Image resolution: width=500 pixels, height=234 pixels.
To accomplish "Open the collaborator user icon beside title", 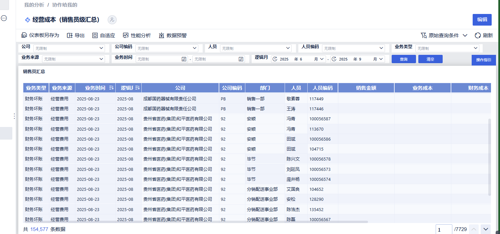I will (112, 20).
